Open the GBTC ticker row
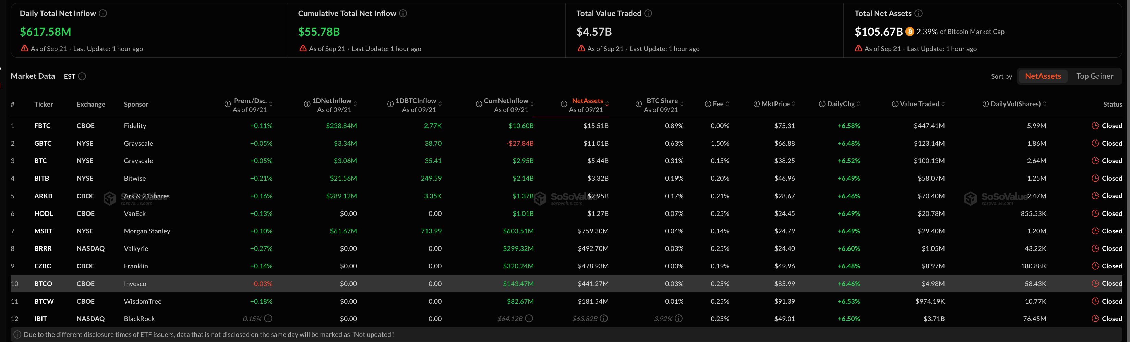Viewport: 1130px width, 342px height. (x=566, y=143)
